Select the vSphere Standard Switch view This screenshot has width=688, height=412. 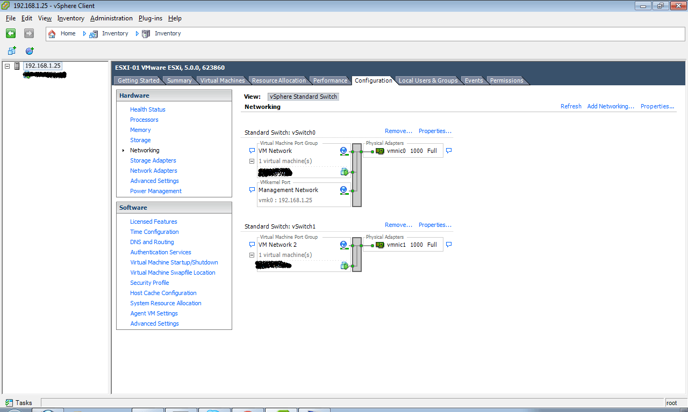pos(304,97)
